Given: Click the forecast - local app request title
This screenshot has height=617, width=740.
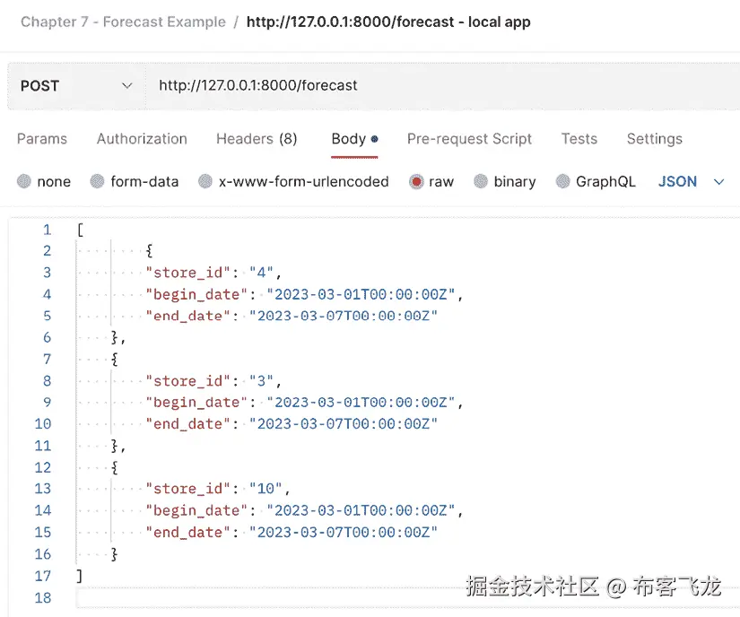Looking at the screenshot, I should (x=388, y=22).
